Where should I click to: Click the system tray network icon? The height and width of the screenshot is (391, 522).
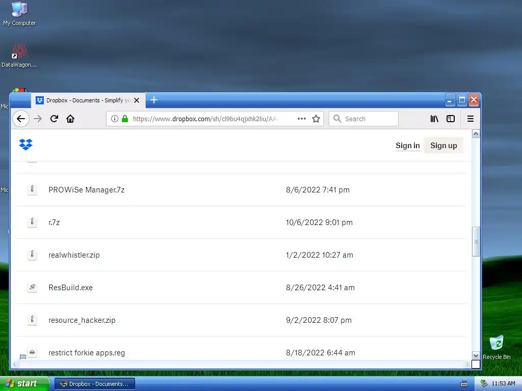pyautogui.click(x=484, y=384)
